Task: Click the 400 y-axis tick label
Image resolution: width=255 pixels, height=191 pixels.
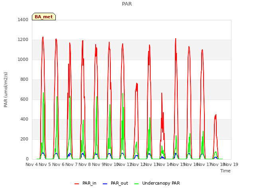Action: tap(24, 119)
